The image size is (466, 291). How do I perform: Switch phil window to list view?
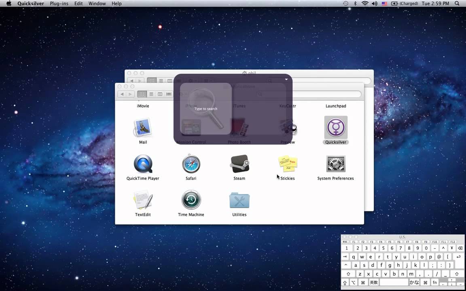(x=161, y=81)
